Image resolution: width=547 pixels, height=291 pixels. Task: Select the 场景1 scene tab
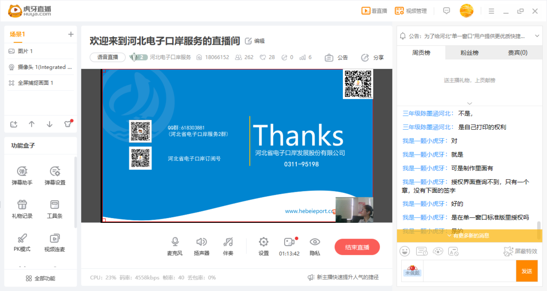pos(17,35)
